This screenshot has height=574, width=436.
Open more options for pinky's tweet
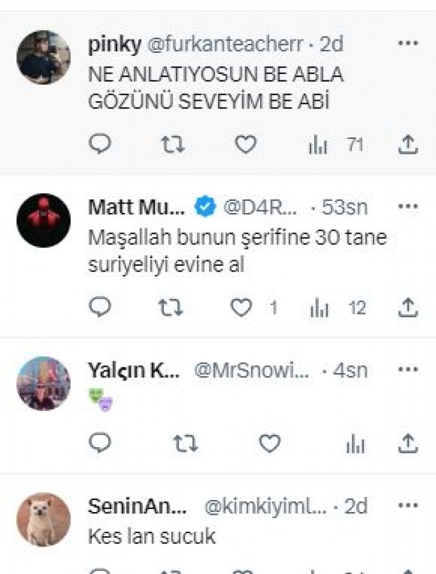(x=407, y=43)
